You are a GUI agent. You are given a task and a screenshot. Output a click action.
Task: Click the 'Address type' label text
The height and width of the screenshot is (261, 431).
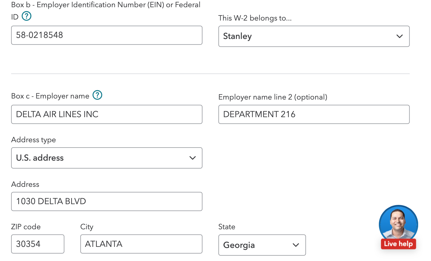click(33, 140)
